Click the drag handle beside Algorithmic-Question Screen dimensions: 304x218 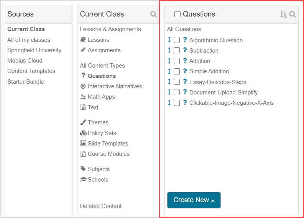click(169, 40)
